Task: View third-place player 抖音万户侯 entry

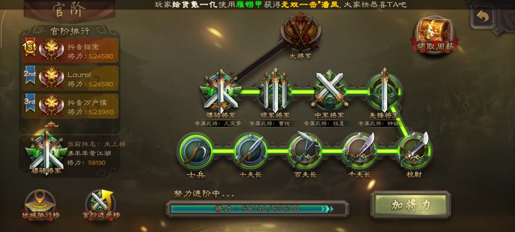Action: click(x=70, y=106)
